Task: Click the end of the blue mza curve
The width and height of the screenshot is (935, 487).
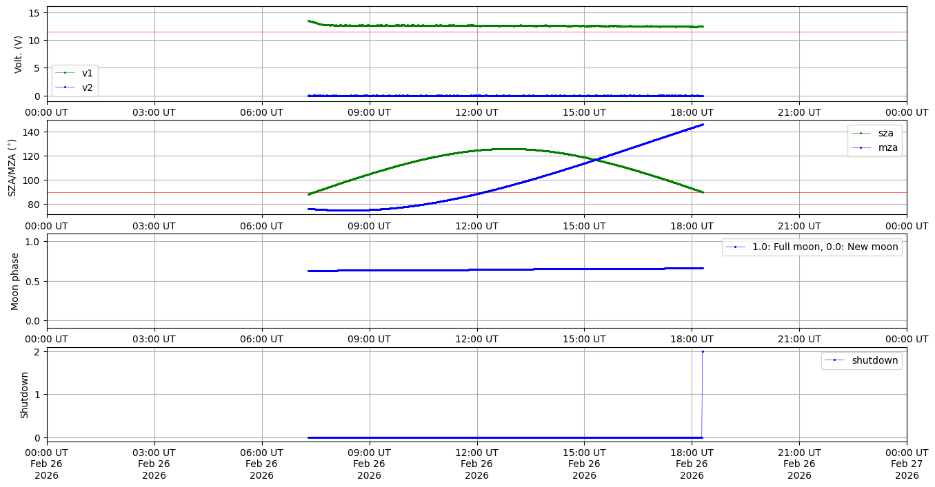Action: 703,125
